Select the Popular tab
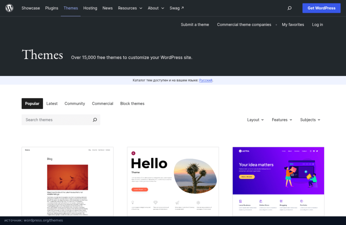 pos(32,103)
